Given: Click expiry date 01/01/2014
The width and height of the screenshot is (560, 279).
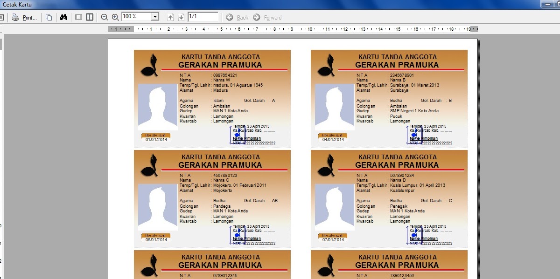Looking at the screenshot, I should point(155,139).
